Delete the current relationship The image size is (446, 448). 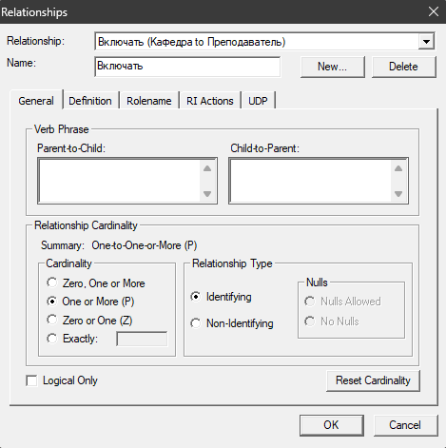pyautogui.click(x=404, y=67)
